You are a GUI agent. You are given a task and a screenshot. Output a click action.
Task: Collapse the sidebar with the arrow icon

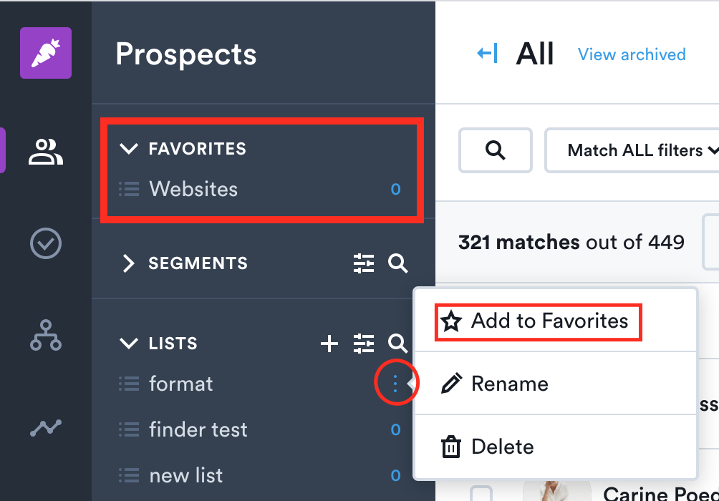[488, 53]
